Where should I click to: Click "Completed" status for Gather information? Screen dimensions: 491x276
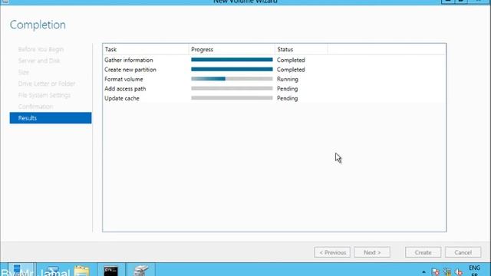(x=291, y=60)
